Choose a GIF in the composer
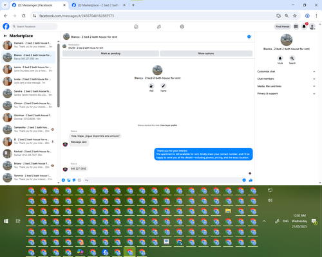The height and width of the screenshot is (257, 322). [x=79, y=180]
